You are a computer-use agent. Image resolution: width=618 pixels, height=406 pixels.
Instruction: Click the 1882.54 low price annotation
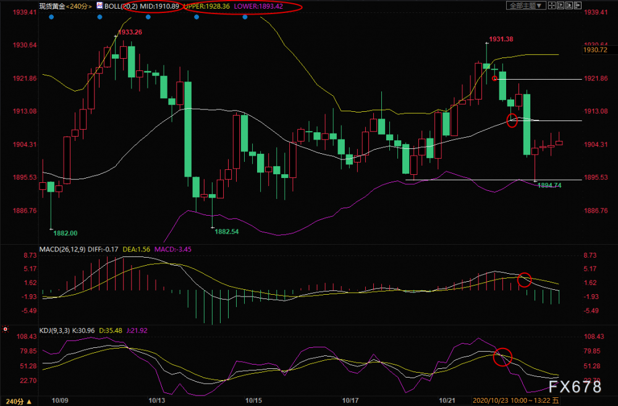(x=227, y=231)
